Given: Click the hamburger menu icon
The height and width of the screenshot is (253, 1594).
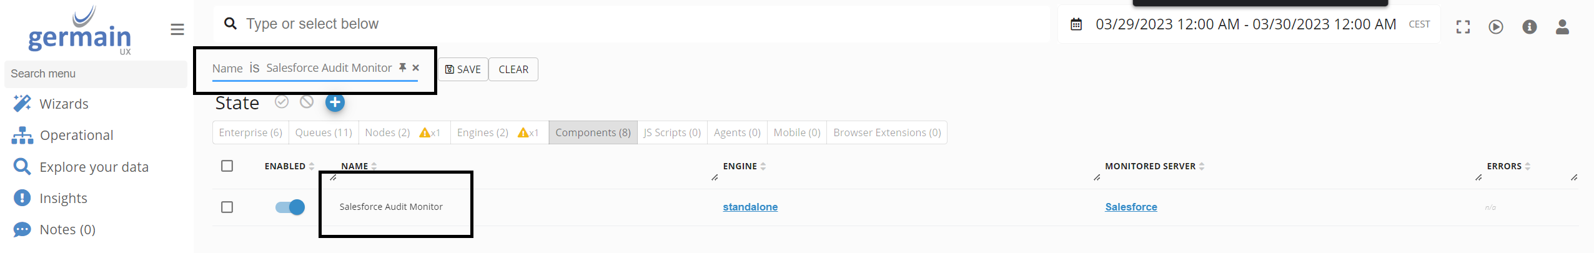Looking at the screenshot, I should tap(177, 29).
